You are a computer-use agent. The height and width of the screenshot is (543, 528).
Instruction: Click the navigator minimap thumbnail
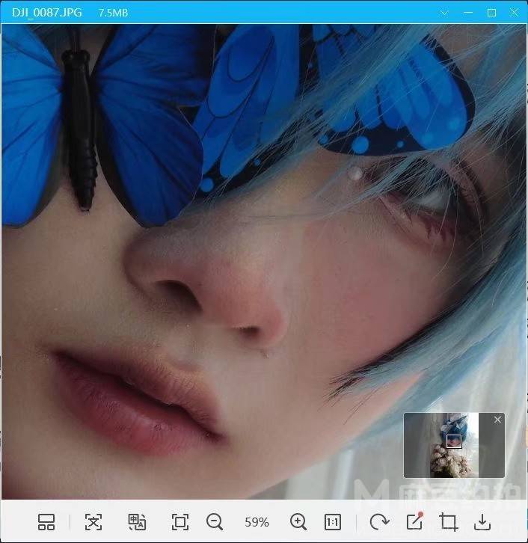click(454, 445)
